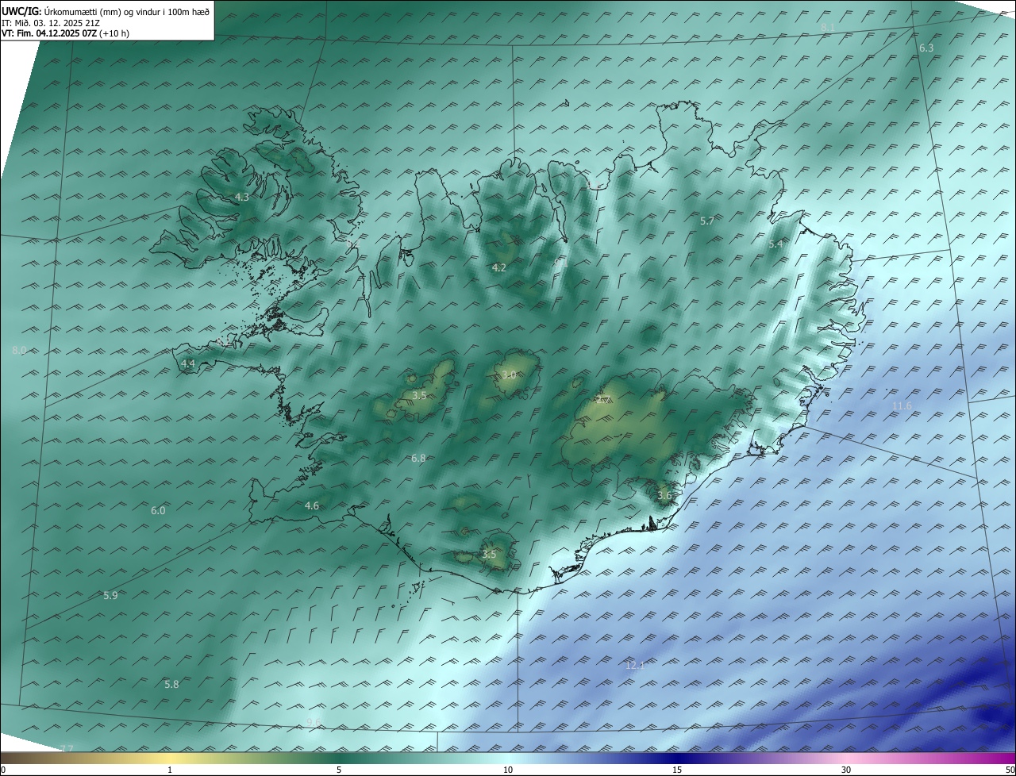This screenshot has width=1016, height=776.
Task: Click the 4.6 value label on the map
Action: 312,506
